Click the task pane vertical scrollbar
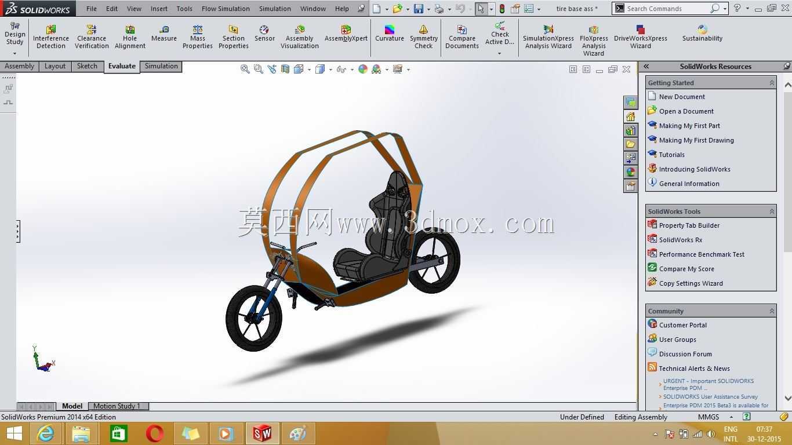This screenshot has height=445, width=792. click(787, 171)
